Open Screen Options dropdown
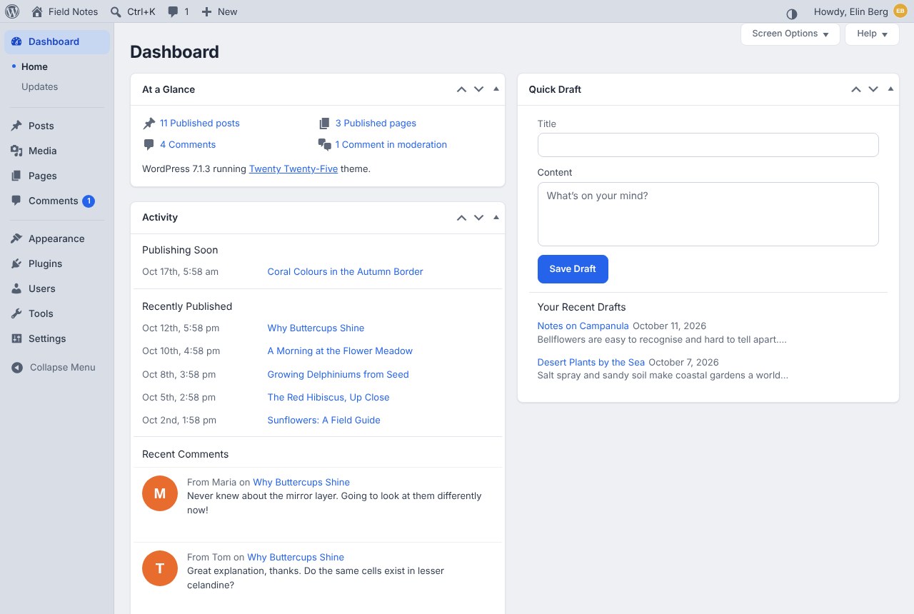The image size is (914, 614). pyautogui.click(x=790, y=34)
